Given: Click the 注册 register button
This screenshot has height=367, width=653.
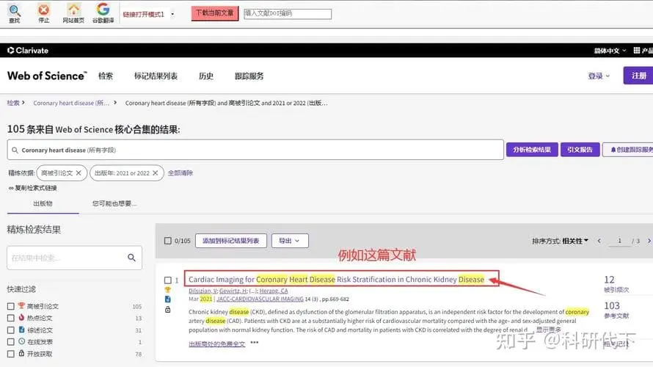Looking at the screenshot, I should click(638, 76).
